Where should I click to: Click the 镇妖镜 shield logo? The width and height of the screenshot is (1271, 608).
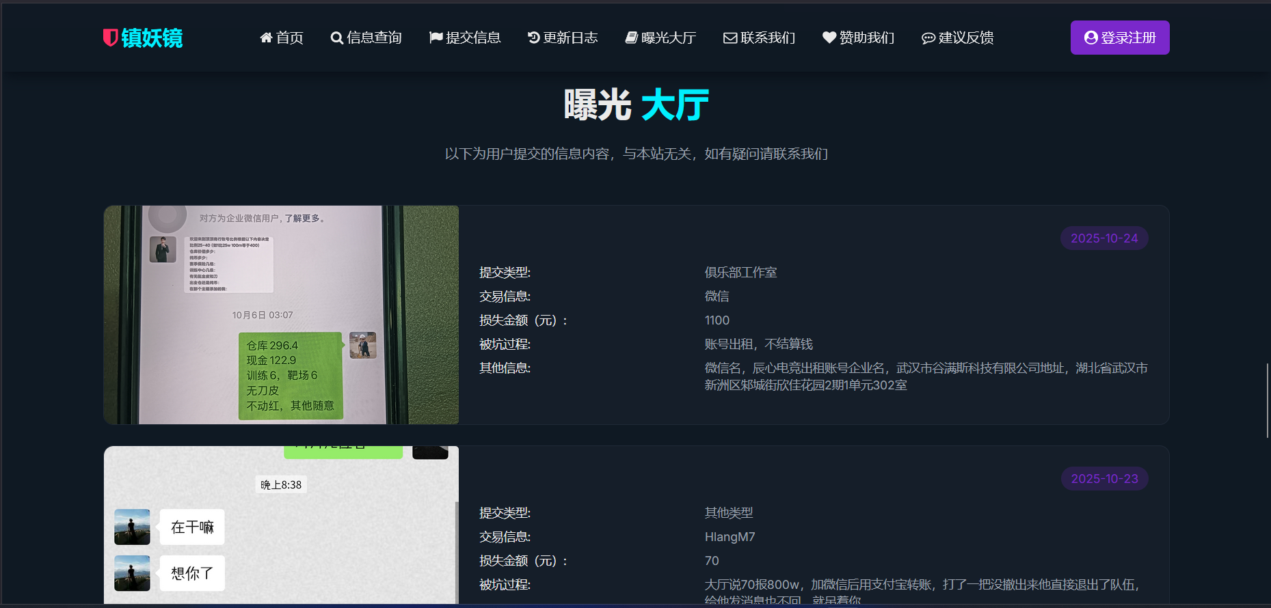[x=143, y=38]
